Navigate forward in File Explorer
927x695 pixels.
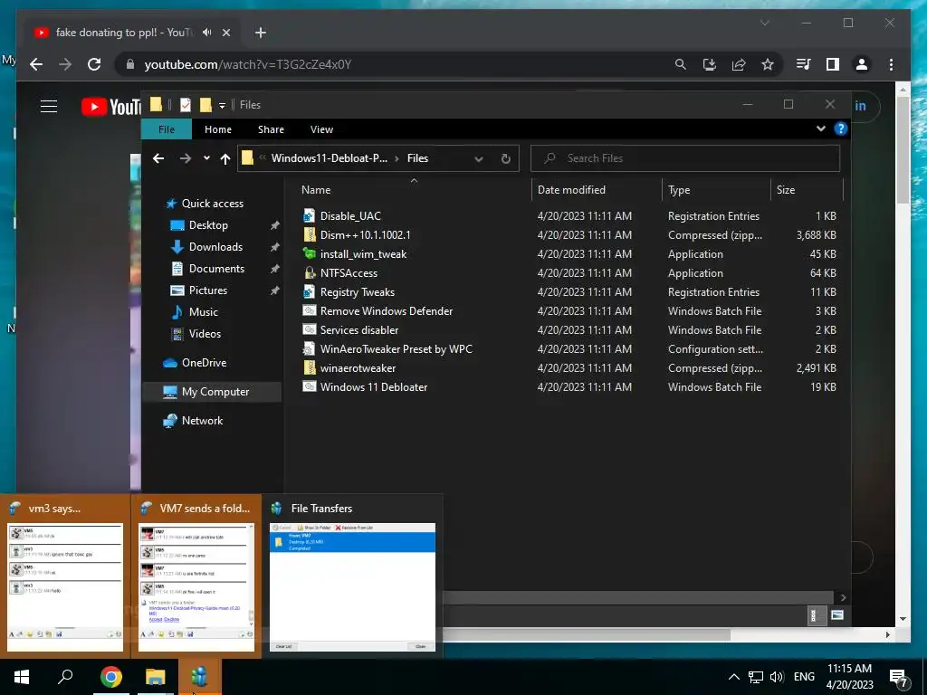(185, 158)
